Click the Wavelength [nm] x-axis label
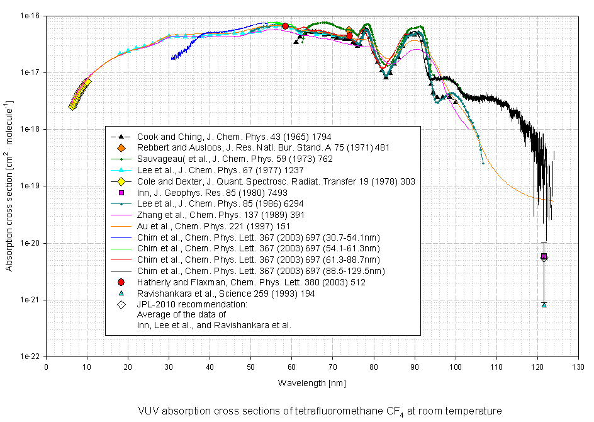Screen dimensions: 594x422 click(x=311, y=382)
